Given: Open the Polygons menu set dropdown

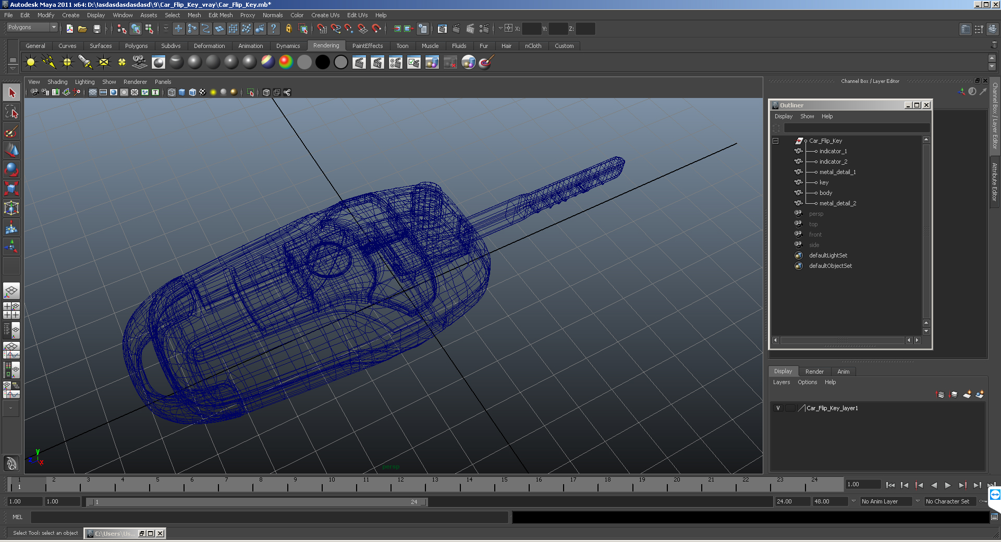Looking at the screenshot, I should click(32, 28).
